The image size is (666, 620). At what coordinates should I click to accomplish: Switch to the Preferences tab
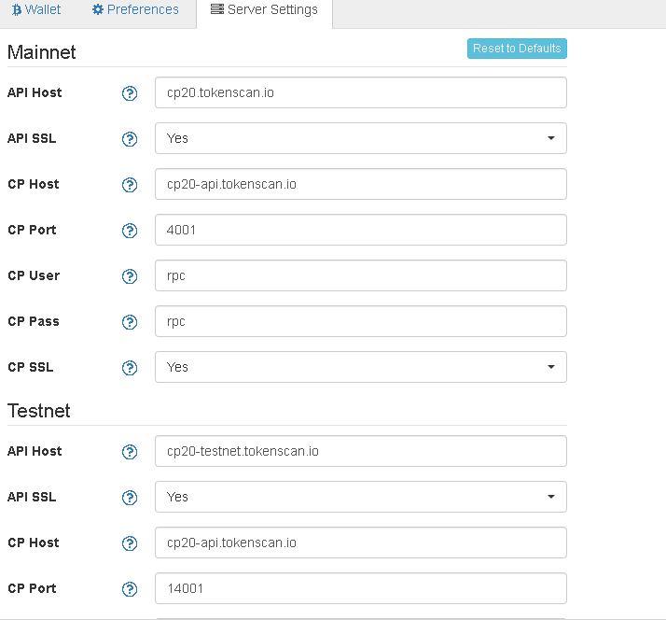point(135,9)
